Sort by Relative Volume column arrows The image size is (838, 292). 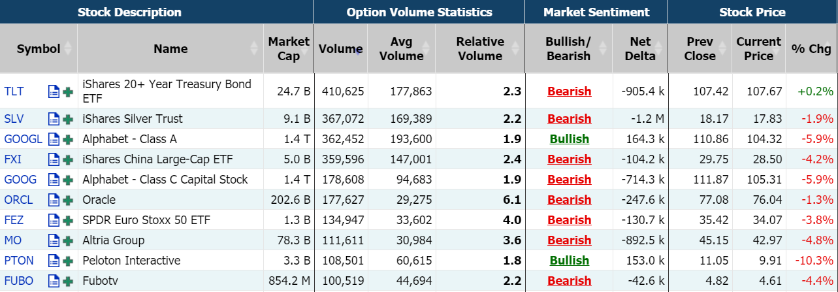[x=515, y=48]
